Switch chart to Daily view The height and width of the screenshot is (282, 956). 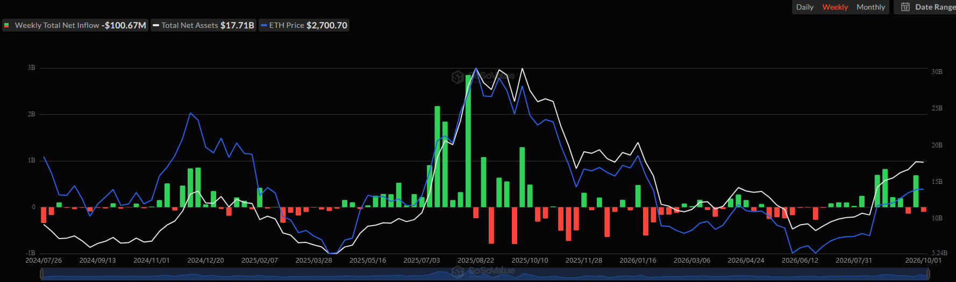(804, 7)
